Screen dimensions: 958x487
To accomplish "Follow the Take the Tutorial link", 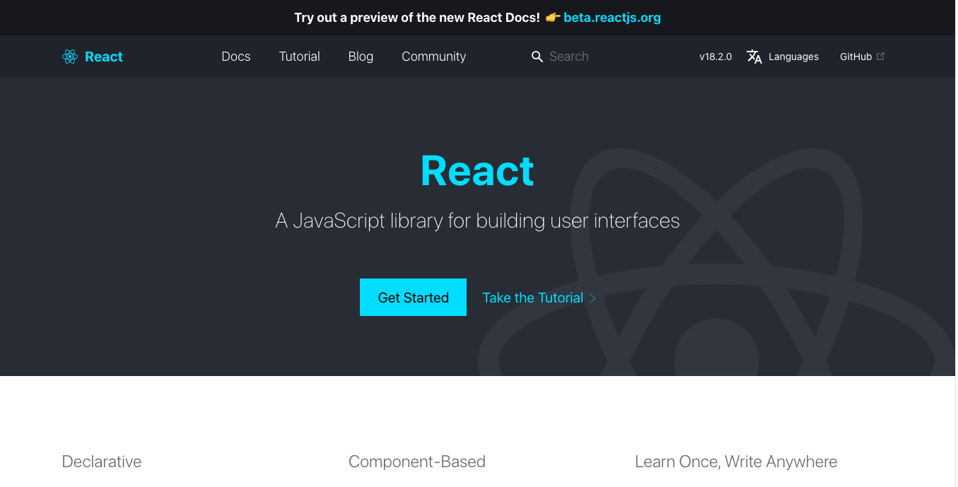I will tap(532, 298).
